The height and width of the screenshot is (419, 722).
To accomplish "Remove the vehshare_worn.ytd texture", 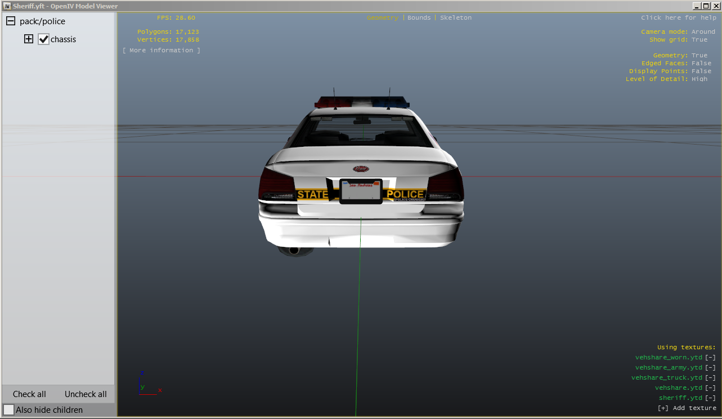I will coord(710,358).
